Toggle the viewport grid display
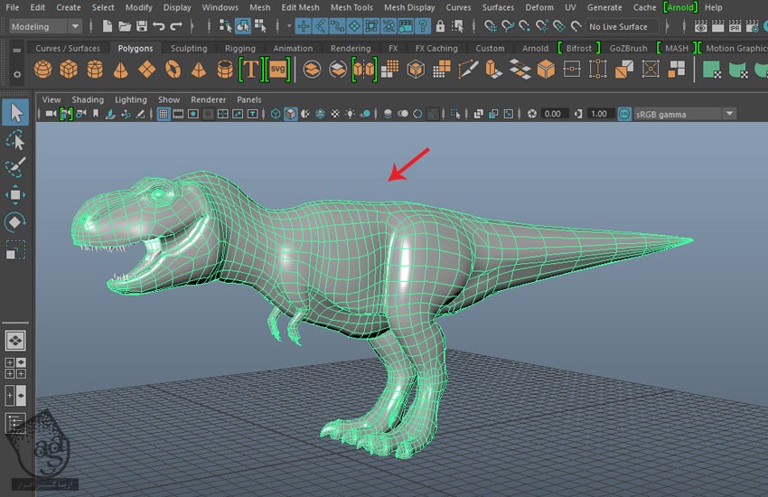 (163, 114)
